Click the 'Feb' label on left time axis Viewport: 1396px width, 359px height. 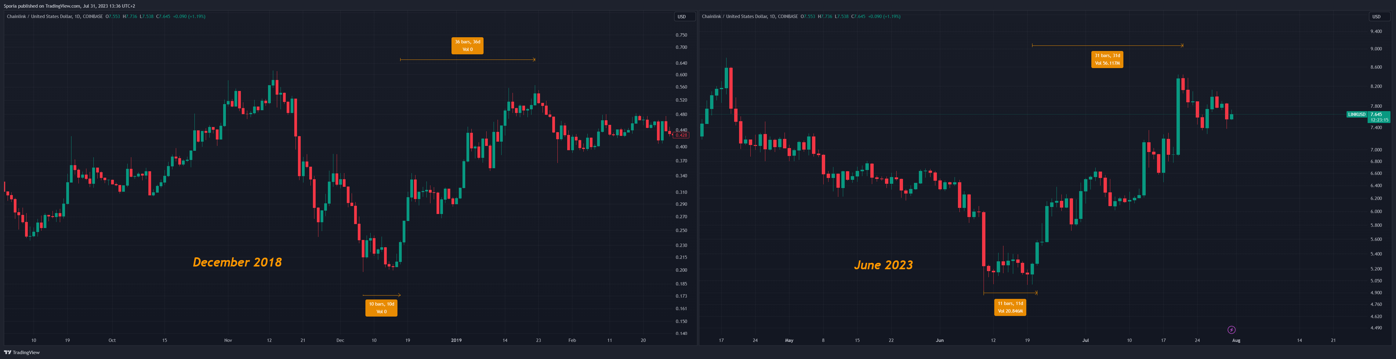(572, 341)
